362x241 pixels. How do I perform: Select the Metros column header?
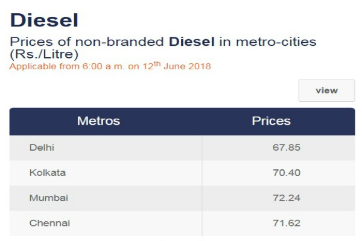point(98,121)
